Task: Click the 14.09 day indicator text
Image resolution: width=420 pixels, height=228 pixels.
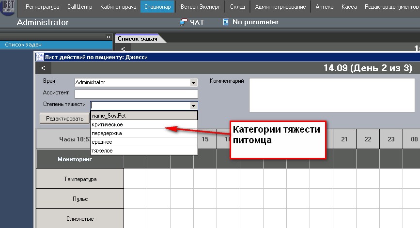Action: coord(368,68)
